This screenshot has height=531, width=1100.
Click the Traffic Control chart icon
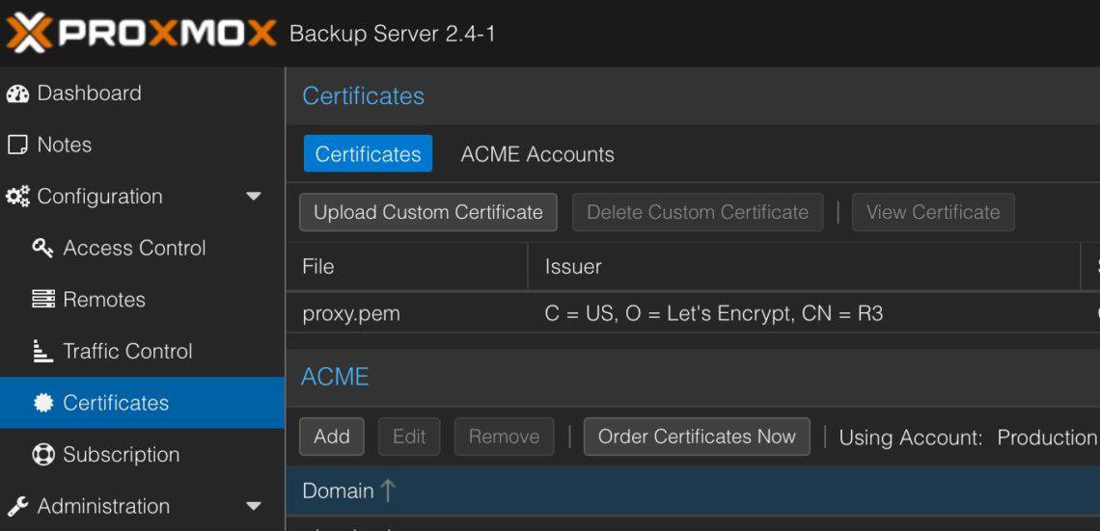(43, 352)
